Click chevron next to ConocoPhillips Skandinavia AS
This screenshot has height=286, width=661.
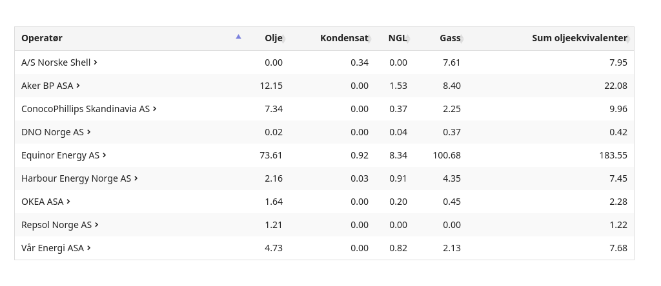(x=155, y=109)
